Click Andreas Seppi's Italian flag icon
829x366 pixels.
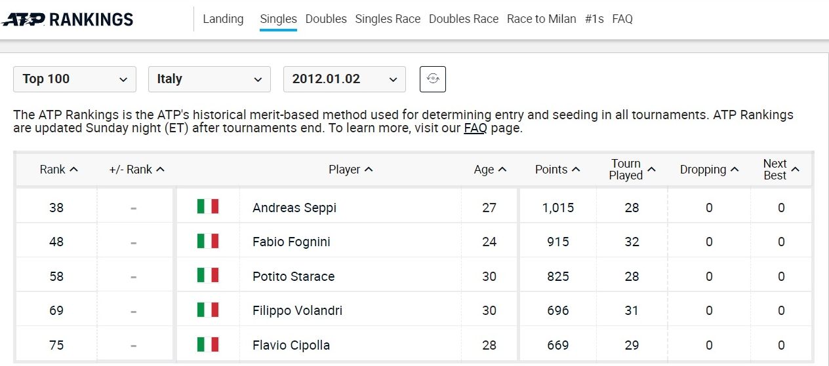click(208, 207)
